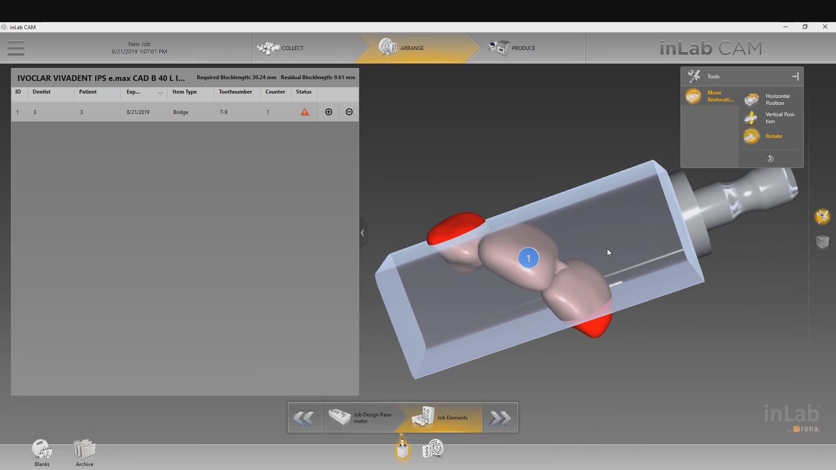Screen dimensions: 836x470
Task: Open the Exp... column sort dropdown
Action: [x=160, y=94]
